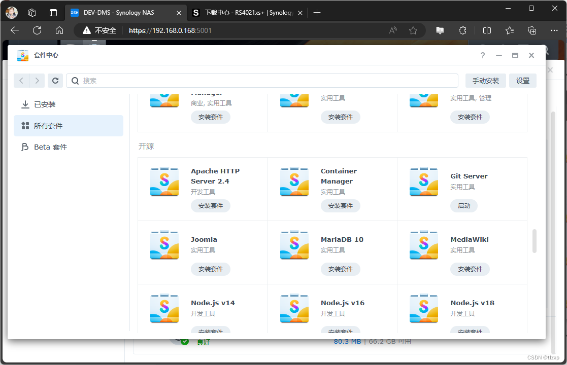The image size is (567, 365).
Task: Install the MediaWiki package
Action: pyautogui.click(x=470, y=269)
